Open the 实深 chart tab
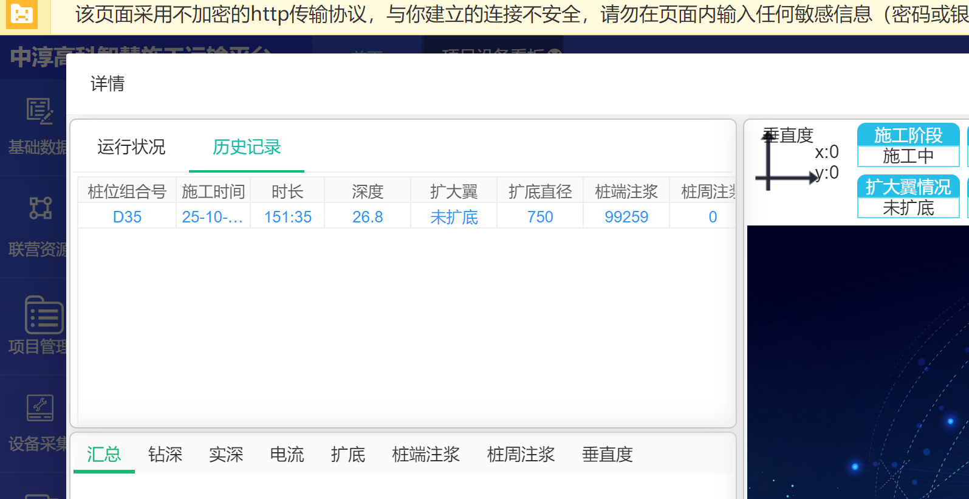 point(226,455)
